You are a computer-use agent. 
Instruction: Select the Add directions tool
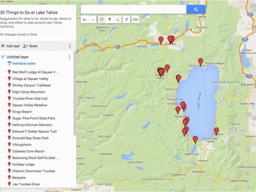pos(126,20)
